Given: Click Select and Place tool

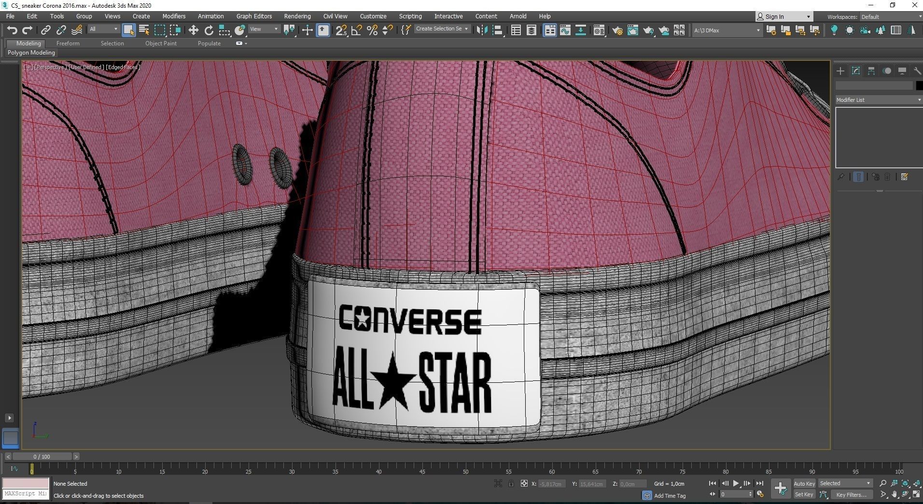Looking at the screenshot, I should click(x=239, y=30).
